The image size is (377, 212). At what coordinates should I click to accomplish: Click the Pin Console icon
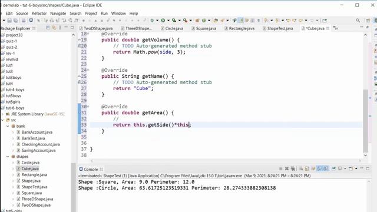tap(333, 168)
